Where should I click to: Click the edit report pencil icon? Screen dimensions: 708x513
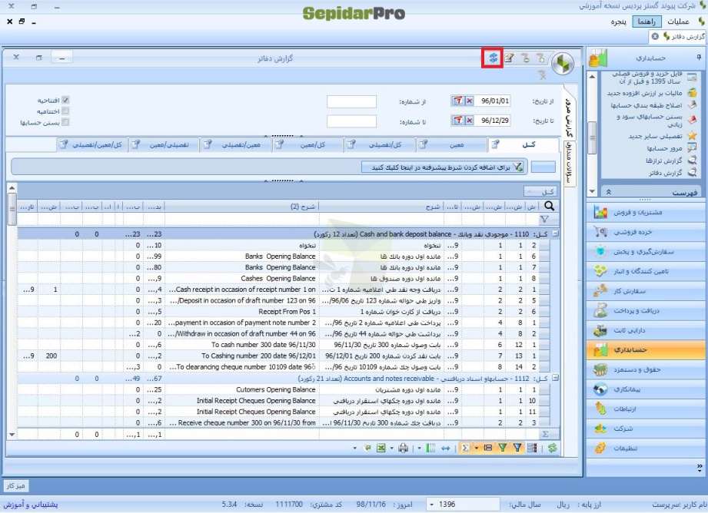pyautogui.click(x=509, y=58)
